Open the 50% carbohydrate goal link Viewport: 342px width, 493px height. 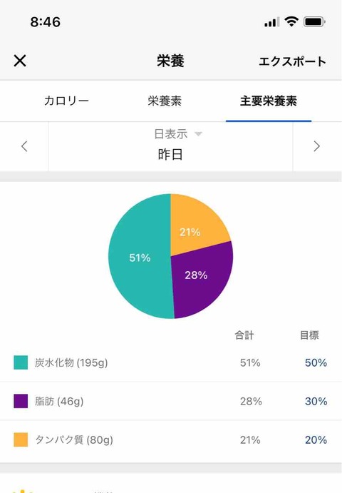316,362
